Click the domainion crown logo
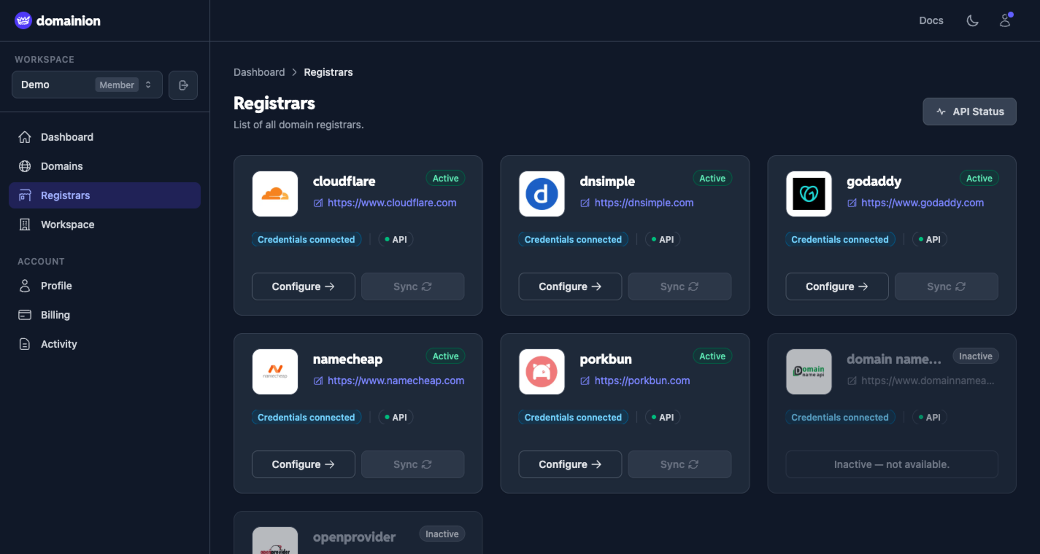The height and width of the screenshot is (554, 1040). tap(23, 20)
